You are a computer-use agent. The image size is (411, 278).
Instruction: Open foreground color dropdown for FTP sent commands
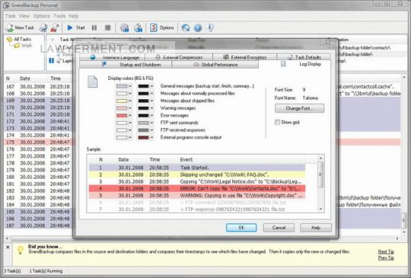click(151, 123)
